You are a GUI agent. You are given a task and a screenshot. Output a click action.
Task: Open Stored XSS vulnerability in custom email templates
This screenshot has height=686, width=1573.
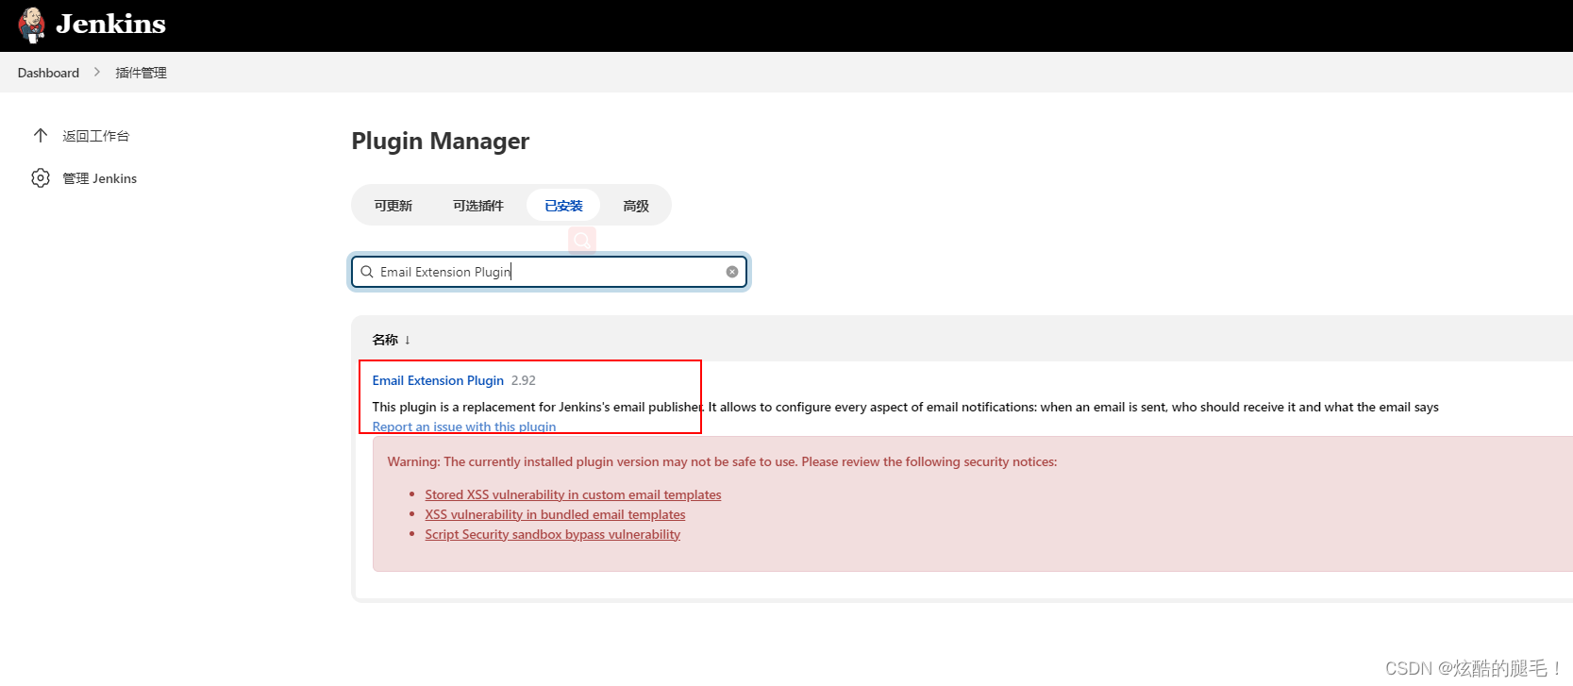tap(573, 494)
